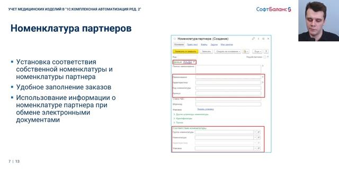Click the open icon beside bottom Упаковка field
This screenshot has height=190, width=339.
(258, 148)
